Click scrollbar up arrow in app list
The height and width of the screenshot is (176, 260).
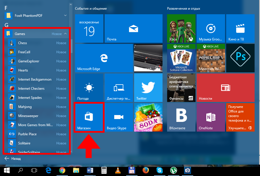pyautogui.click(x=71, y=5)
